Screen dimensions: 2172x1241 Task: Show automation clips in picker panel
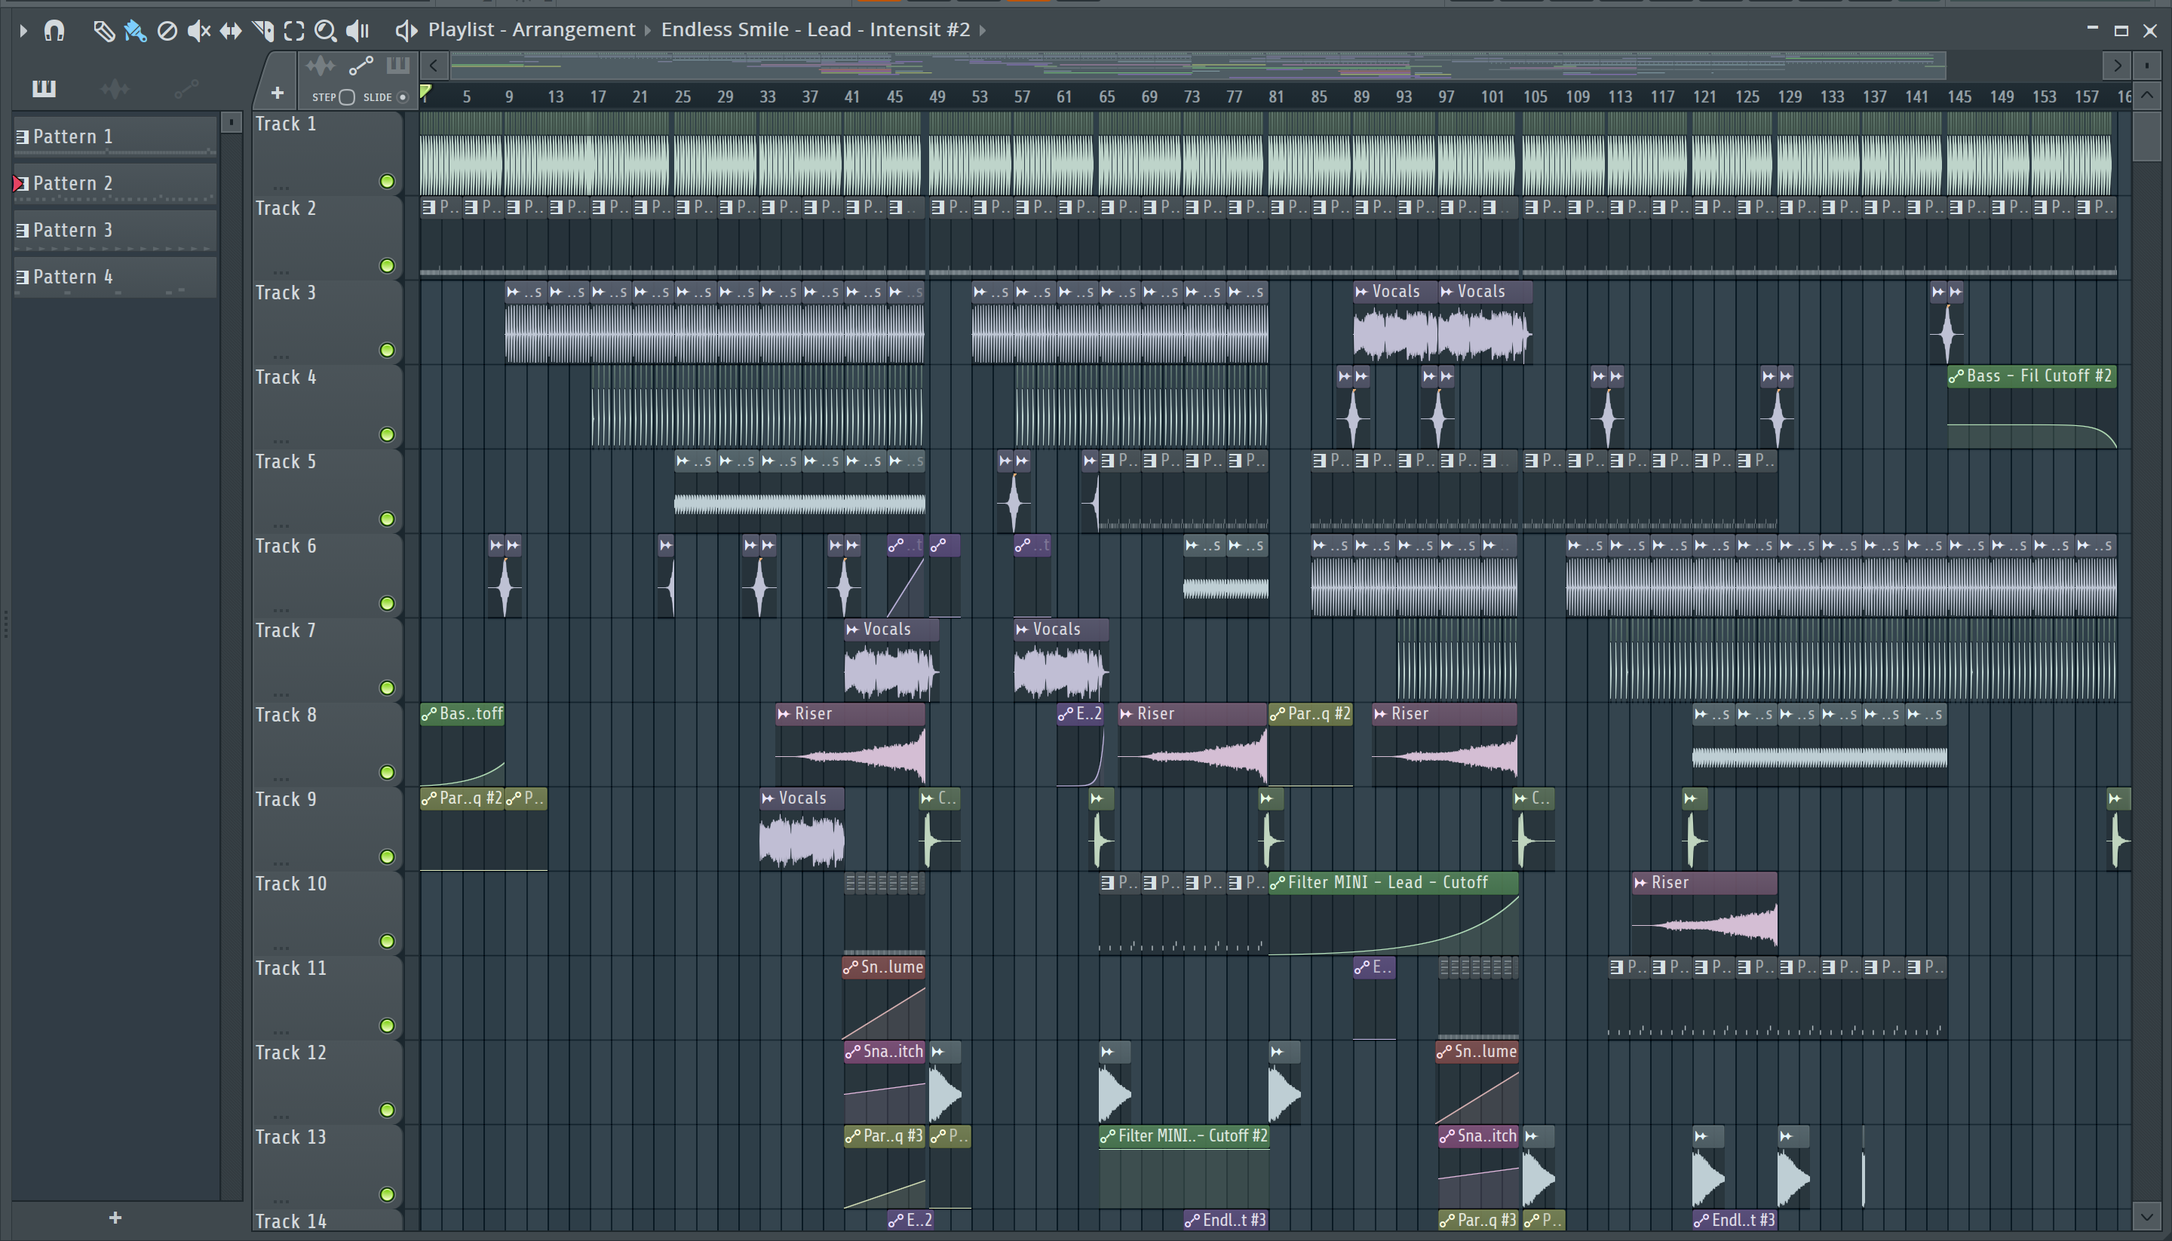(187, 87)
